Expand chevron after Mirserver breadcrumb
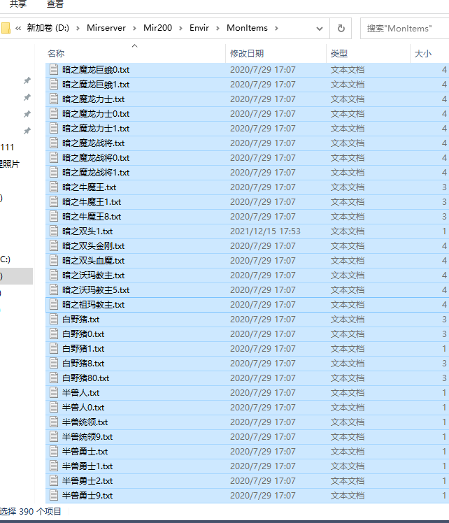 point(134,29)
